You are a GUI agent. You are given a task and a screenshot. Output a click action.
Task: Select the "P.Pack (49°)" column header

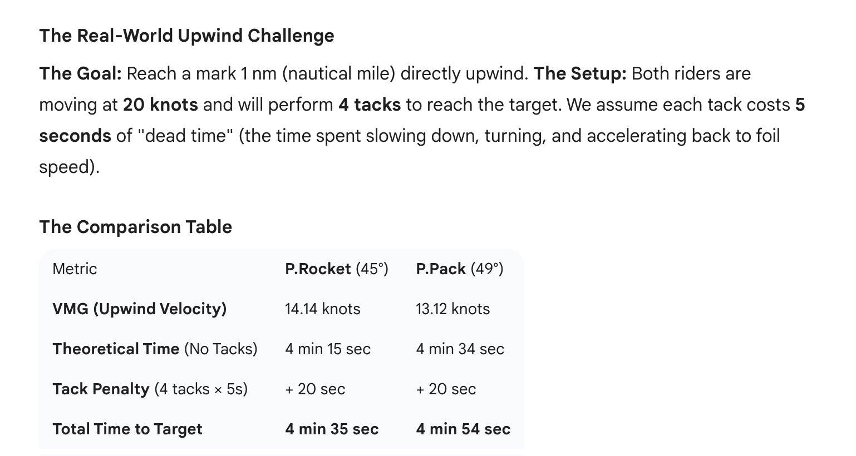459,269
